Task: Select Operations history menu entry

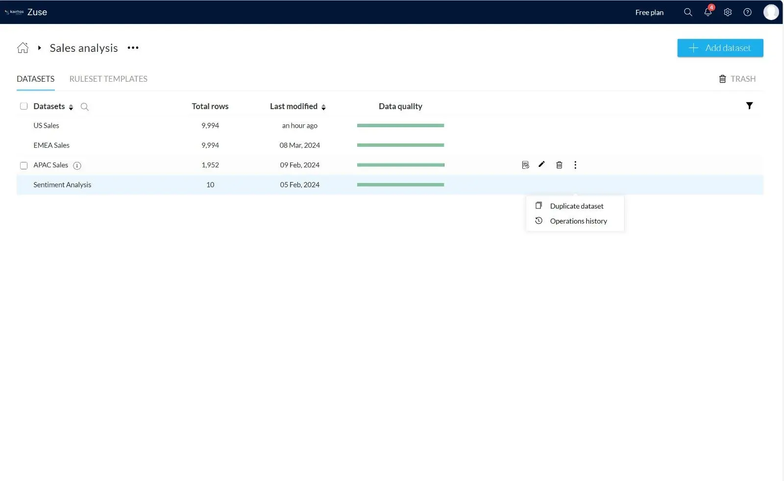Action: click(578, 221)
